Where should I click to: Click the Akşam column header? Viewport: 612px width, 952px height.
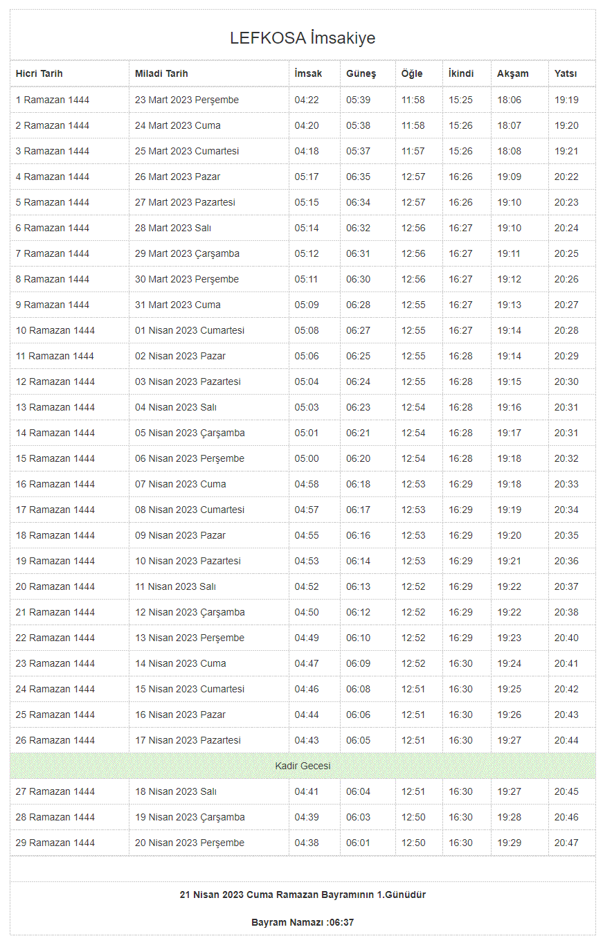[512, 73]
